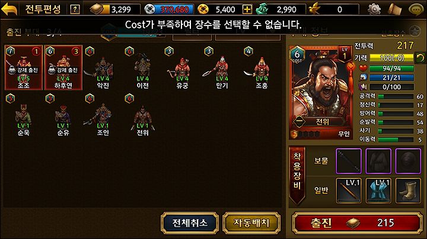Click the 전체취소 cancel all button
Screen dimensions: 427x239
(190, 223)
